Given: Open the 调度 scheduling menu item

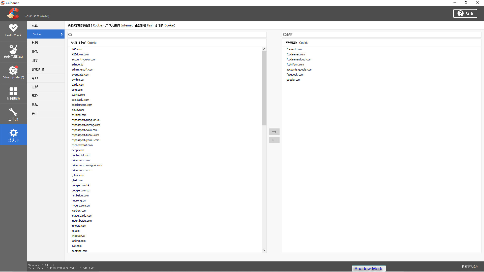Looking at the screenshot, I should click(x=46, y=60).
